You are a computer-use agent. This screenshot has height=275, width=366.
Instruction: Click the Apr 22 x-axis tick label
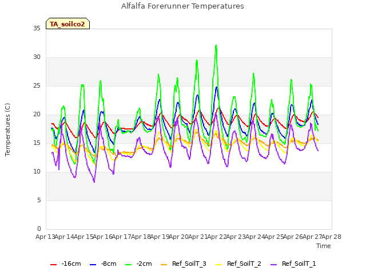click(217, 237)
